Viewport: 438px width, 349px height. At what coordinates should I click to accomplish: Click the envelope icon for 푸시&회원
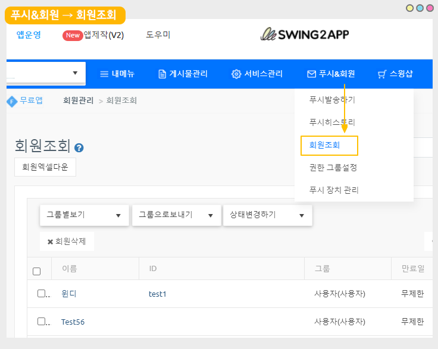[311, 74]
